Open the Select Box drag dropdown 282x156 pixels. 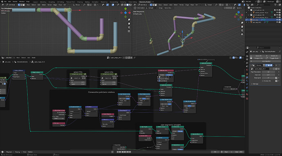(x=168, y=8)
